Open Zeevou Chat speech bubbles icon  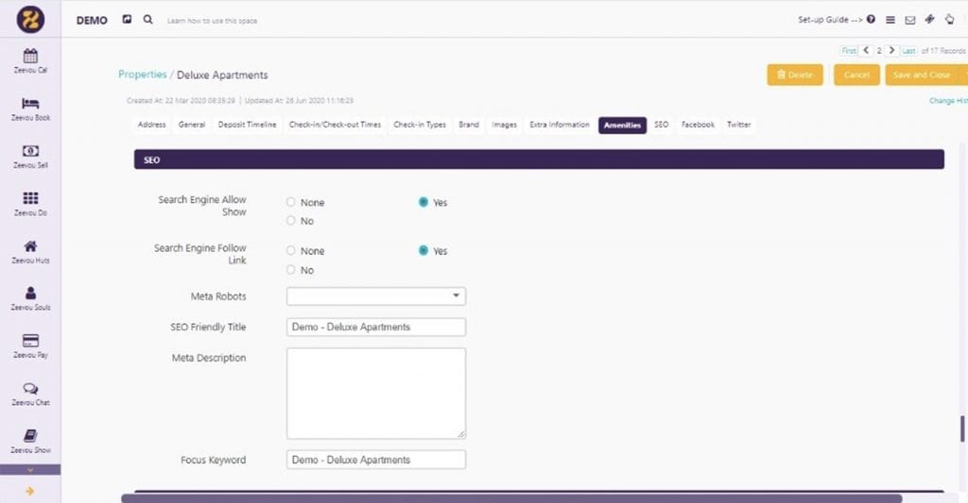30,389
